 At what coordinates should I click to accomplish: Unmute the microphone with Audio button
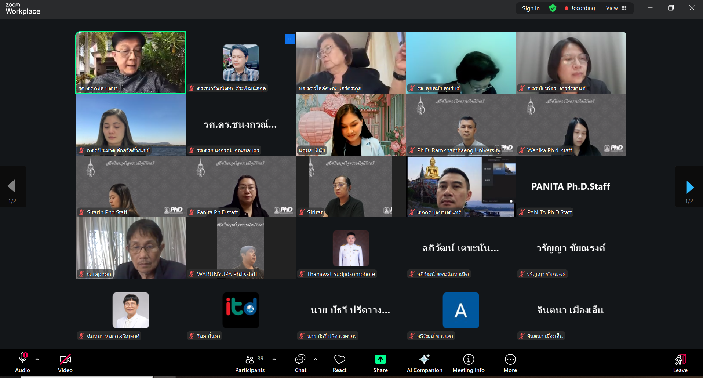click(x=22, y=363)
